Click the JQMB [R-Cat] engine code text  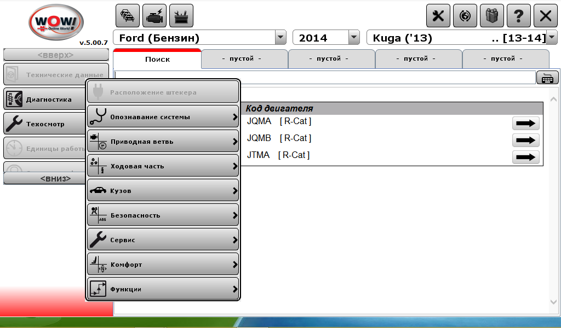279,138
